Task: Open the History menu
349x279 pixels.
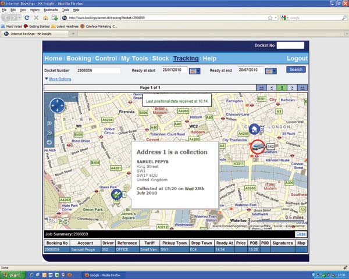Action: point(35,10)
